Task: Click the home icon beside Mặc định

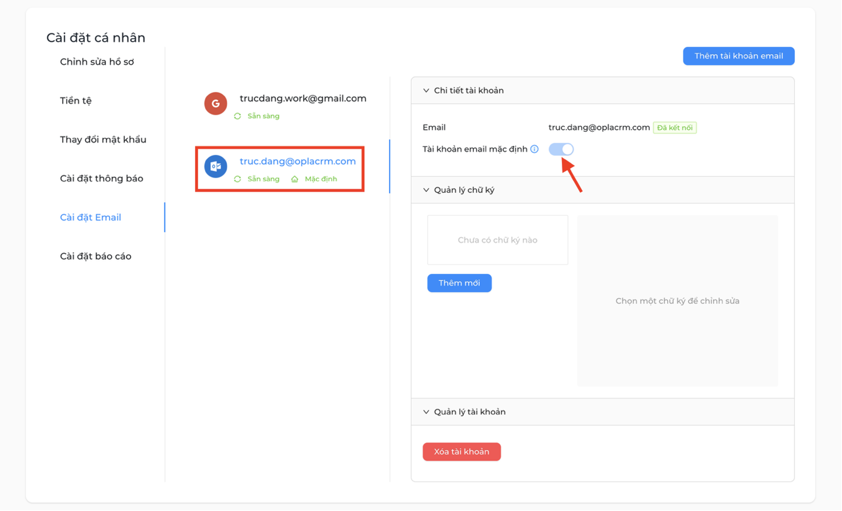Action: [x=295, y=179]
